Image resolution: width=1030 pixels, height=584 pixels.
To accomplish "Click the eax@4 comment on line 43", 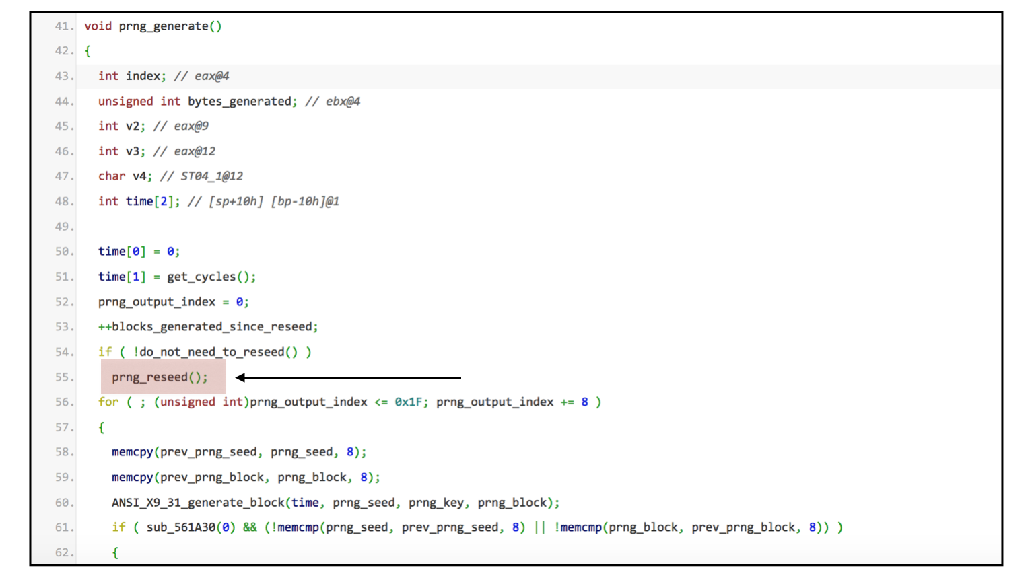I will [x=213, y=75].
